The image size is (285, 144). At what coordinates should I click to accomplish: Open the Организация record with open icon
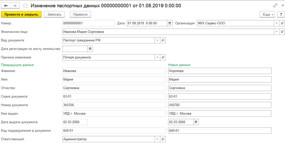point(282,23)
